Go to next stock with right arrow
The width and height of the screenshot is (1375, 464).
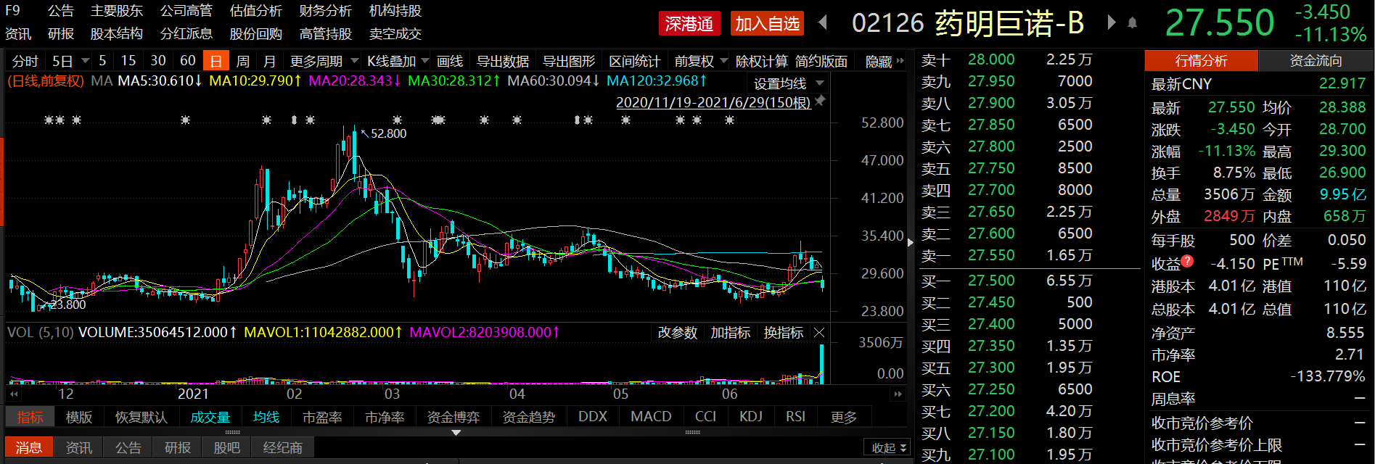click(1111, 22)
